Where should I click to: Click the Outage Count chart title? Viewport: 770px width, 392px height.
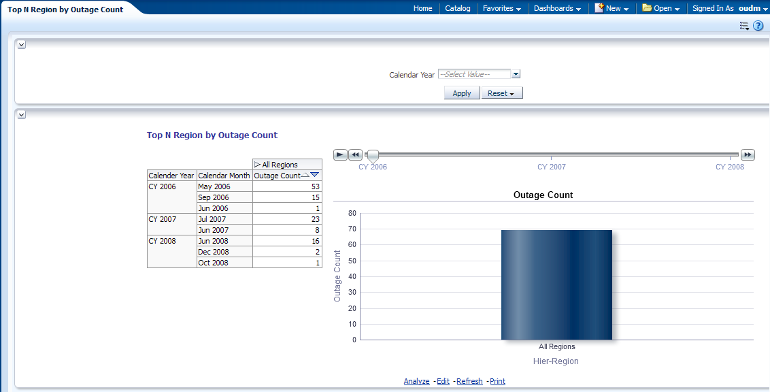[543, 195]
